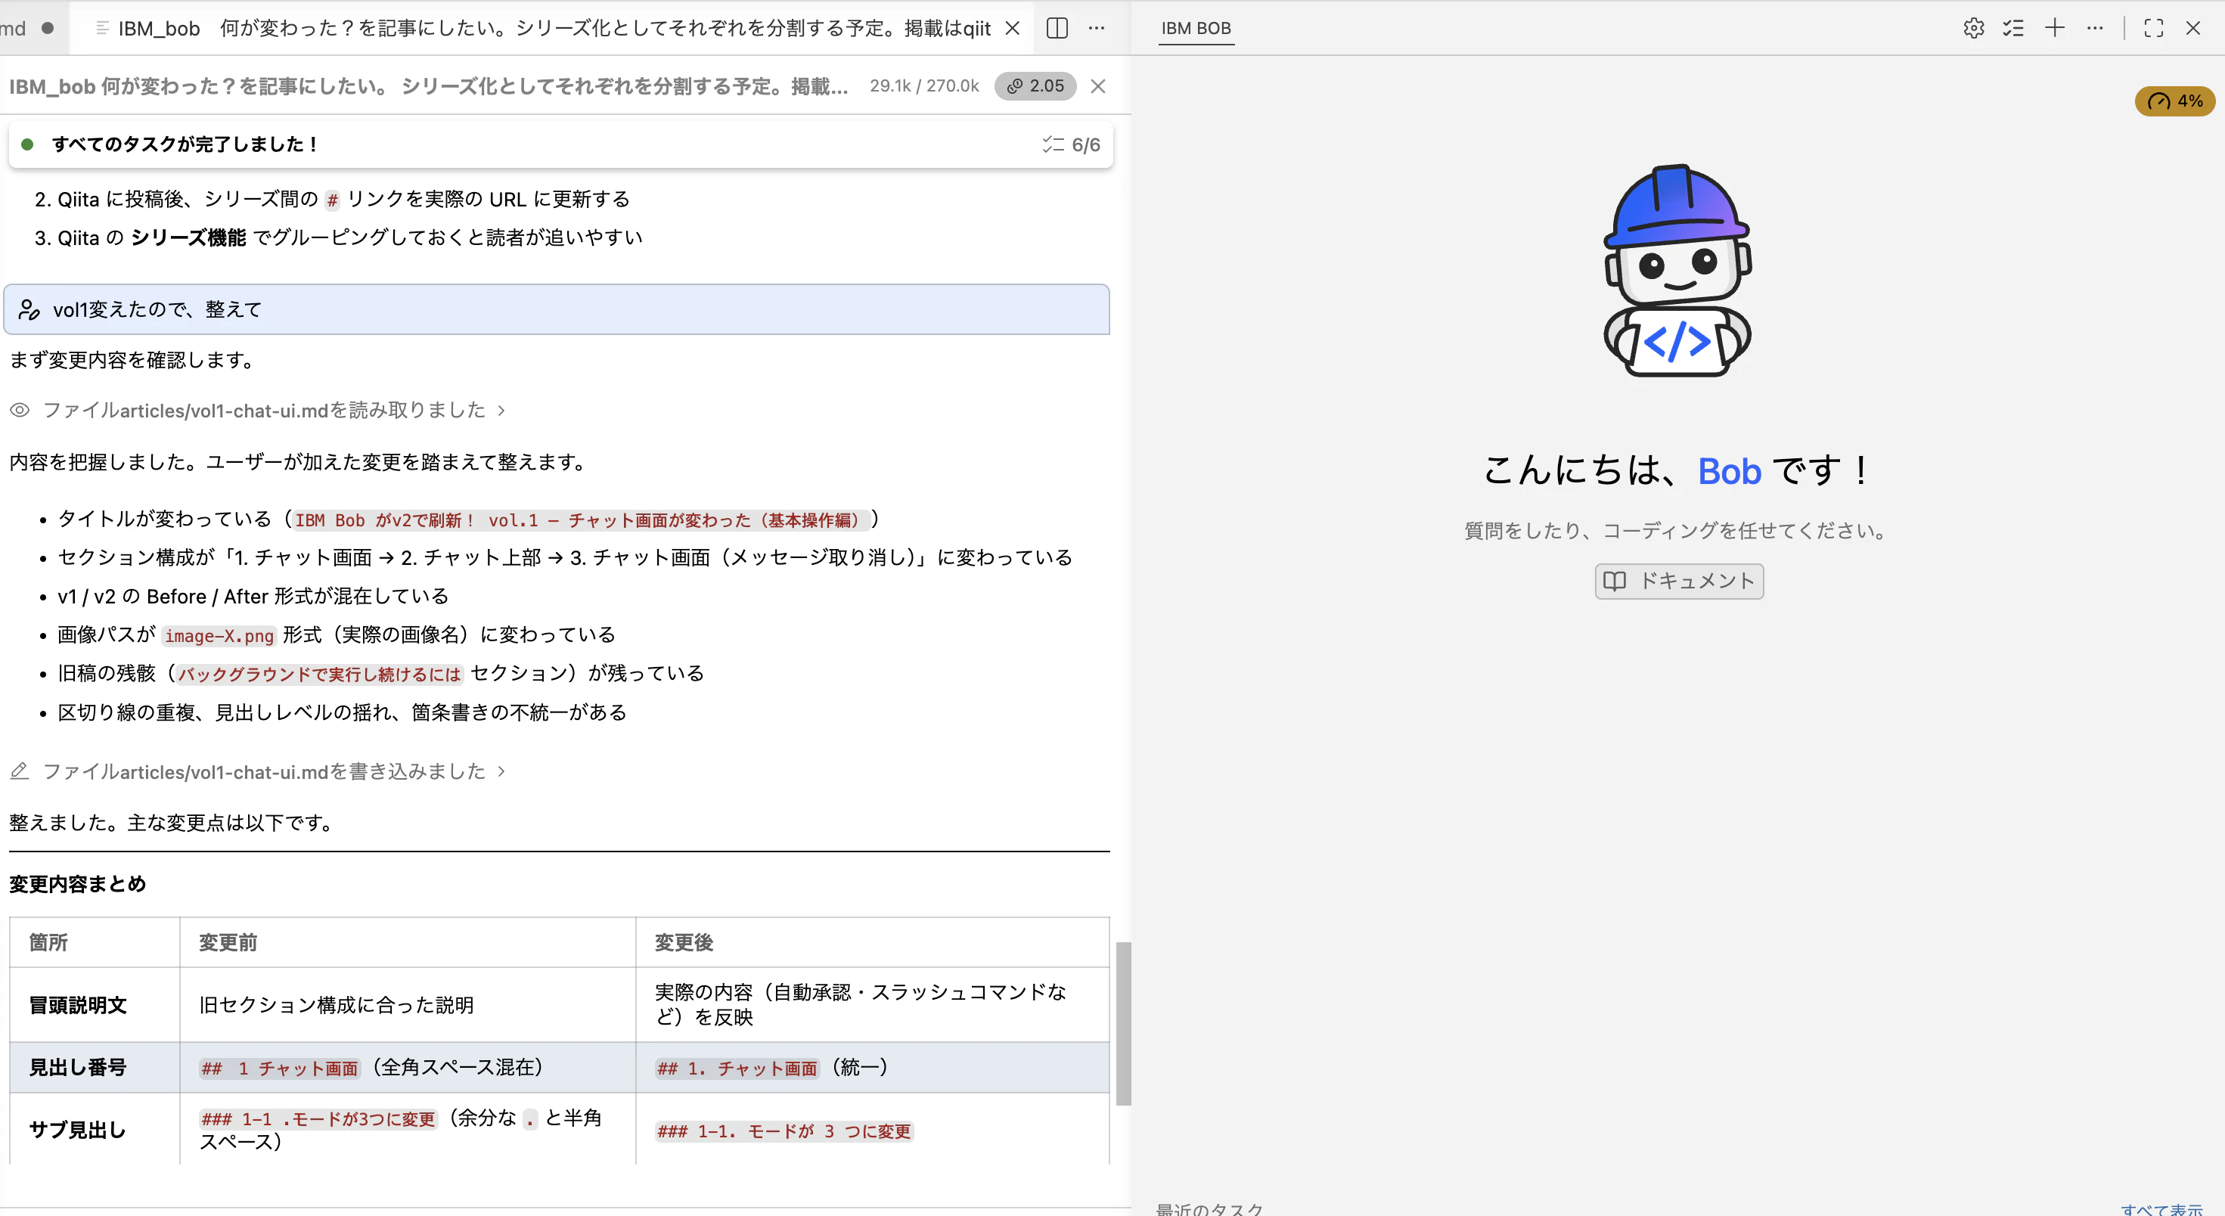Image resolution: width=2225 pixels, height=1216 pixels.
Task: Click the 29.1k / 270.0k token counter
Action: [x=923, y=85]
